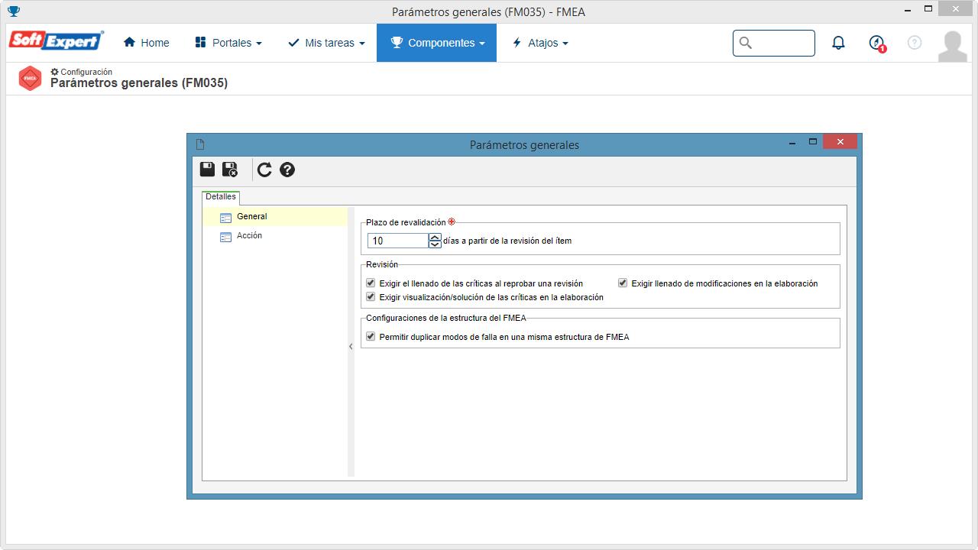Decrease revalidation days with down arrow

pos(436,244)
